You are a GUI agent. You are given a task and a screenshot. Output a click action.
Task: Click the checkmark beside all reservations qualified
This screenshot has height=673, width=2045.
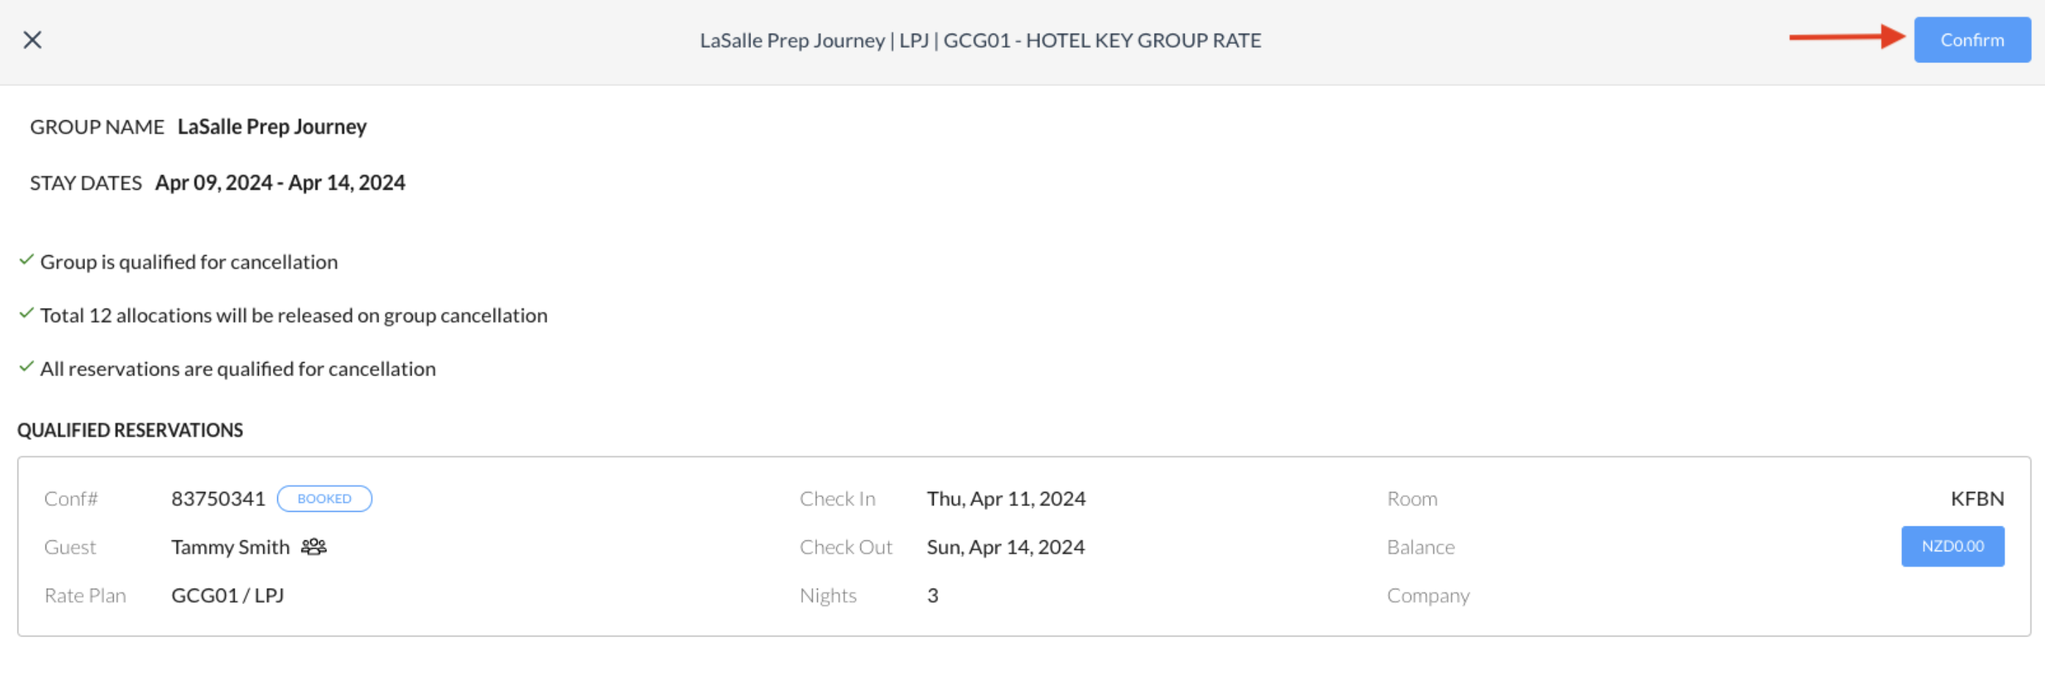(x=26, y=367)
